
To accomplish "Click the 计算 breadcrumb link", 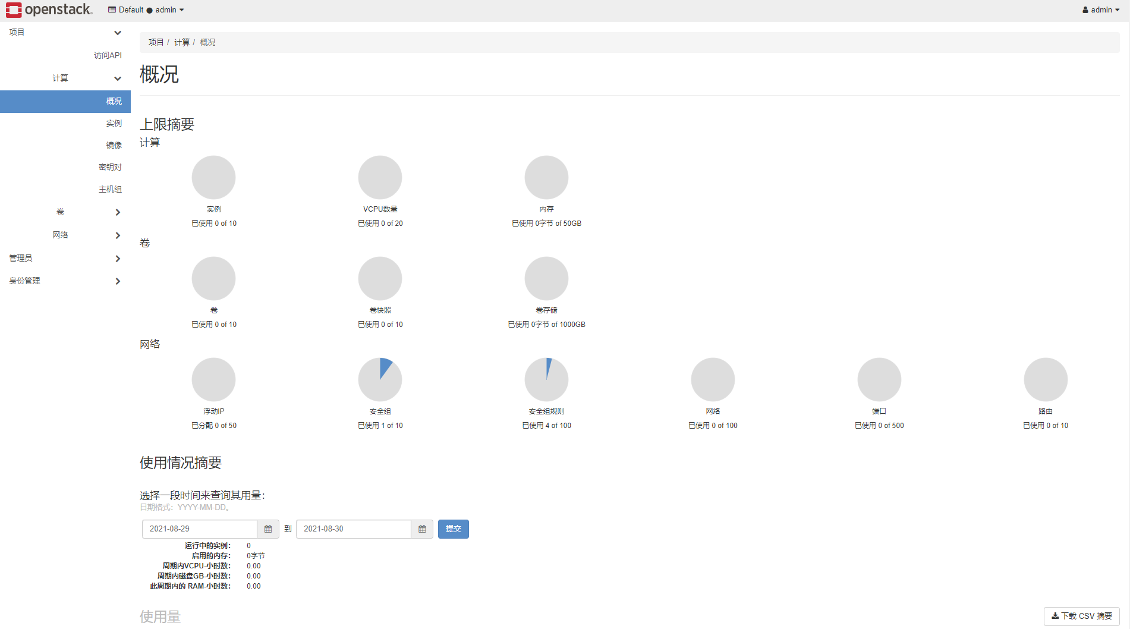I will tap(182, 42).
